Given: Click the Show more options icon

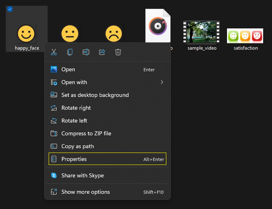Looking at the screenshot, I should click(x=54, y=192).
